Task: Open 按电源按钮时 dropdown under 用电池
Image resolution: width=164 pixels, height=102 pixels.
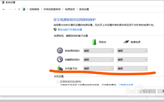Action: [99, 51]
